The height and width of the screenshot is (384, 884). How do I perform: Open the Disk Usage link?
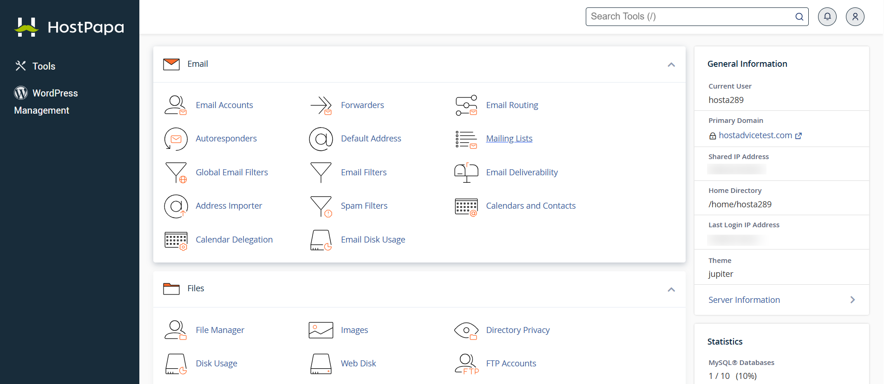(x=216, y=364)
